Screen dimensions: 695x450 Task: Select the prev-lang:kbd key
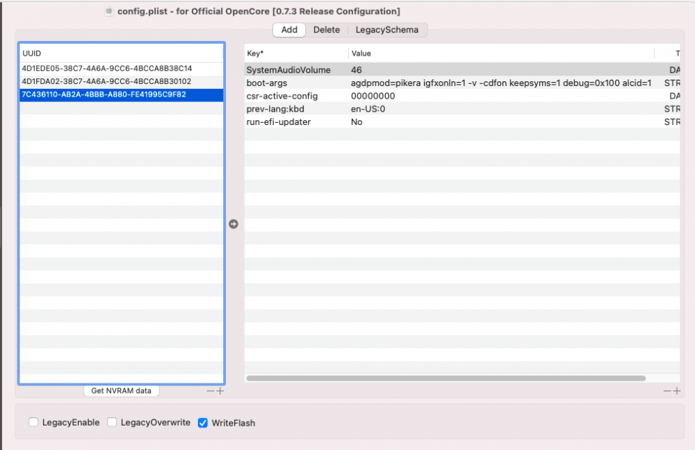click(275, 109)
